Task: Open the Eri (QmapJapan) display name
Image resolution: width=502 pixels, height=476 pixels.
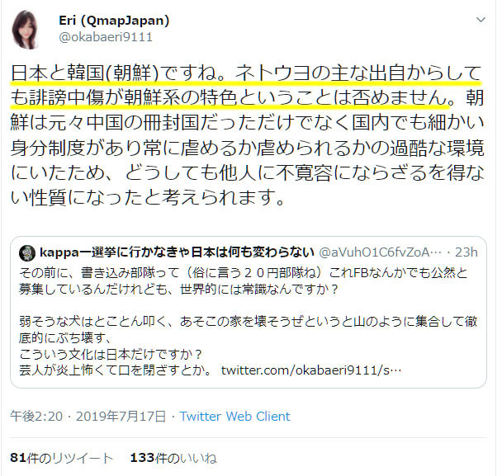Action: point(114,21)
